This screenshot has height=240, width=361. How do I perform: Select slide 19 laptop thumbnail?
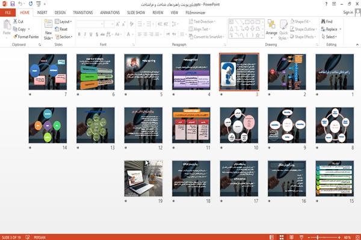pos(143,178)
